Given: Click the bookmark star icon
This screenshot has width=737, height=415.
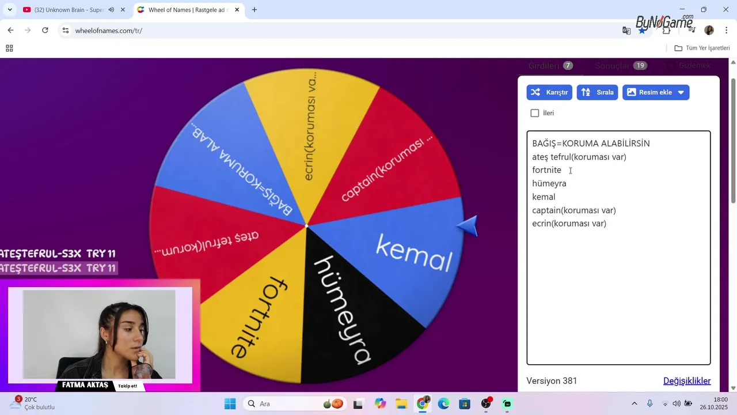Looking at the screenshot, I should click(x=642, y=31).
